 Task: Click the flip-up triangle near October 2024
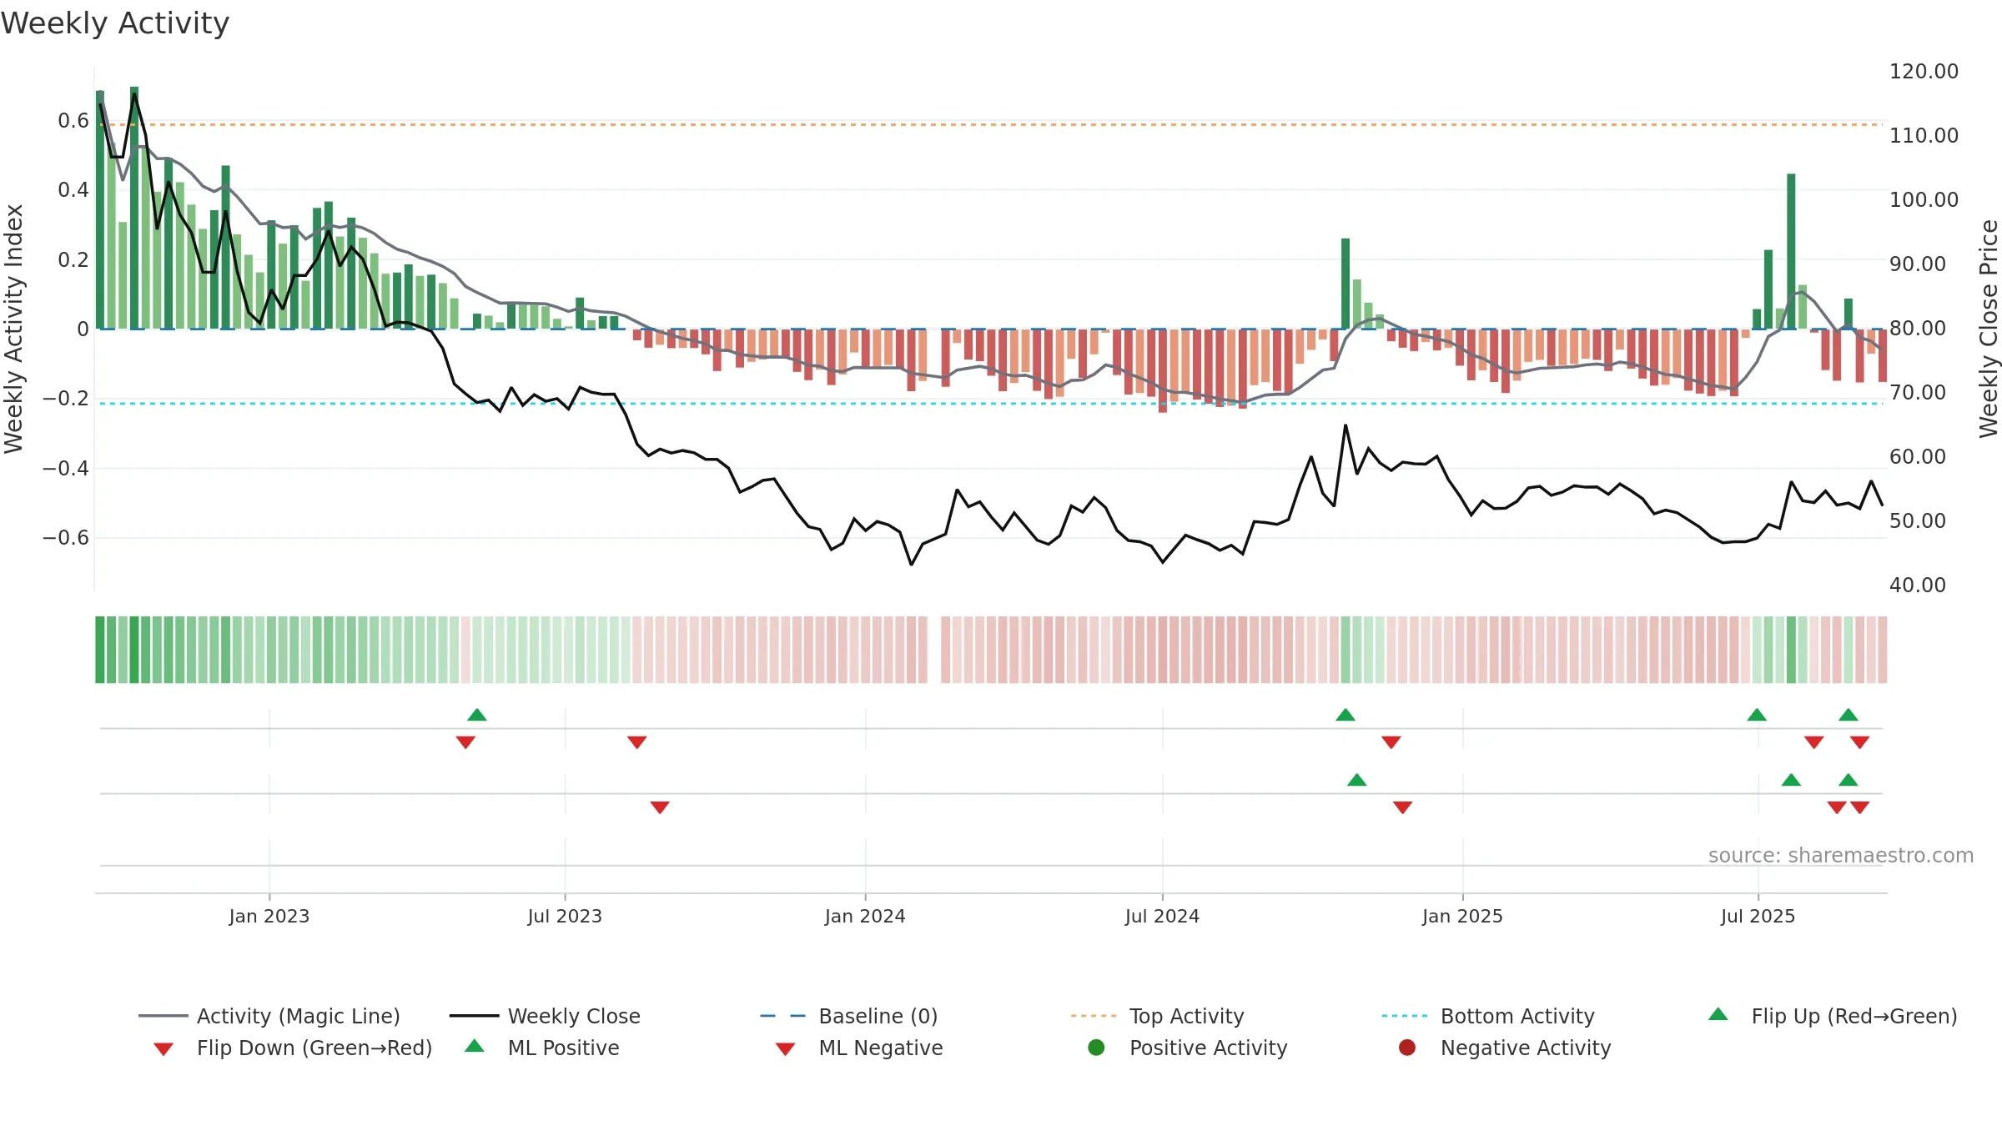pyautogui.click(x=1346, y=715)
